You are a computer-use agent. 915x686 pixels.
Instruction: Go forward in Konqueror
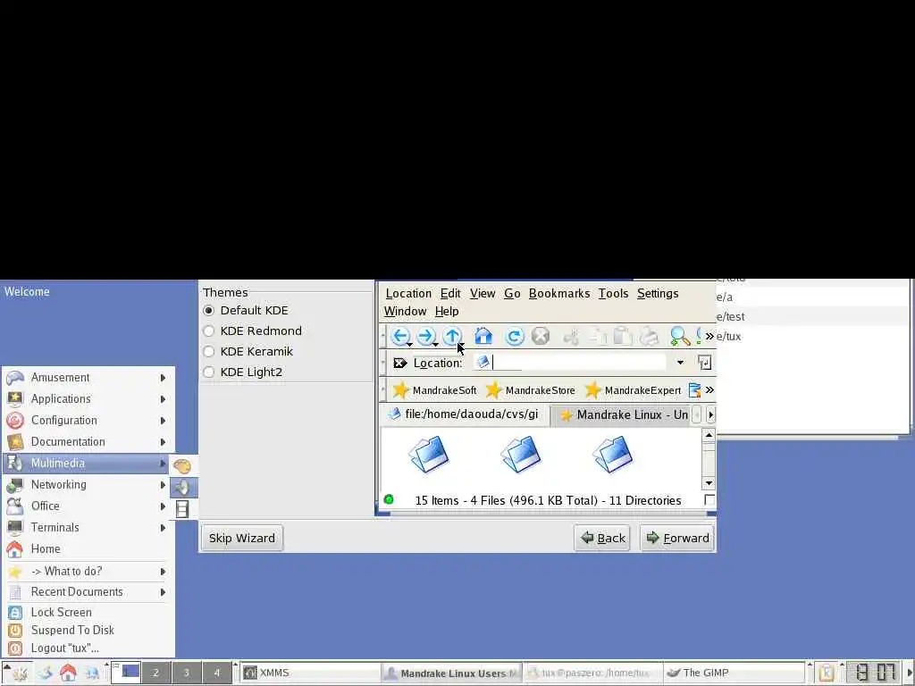426,336
